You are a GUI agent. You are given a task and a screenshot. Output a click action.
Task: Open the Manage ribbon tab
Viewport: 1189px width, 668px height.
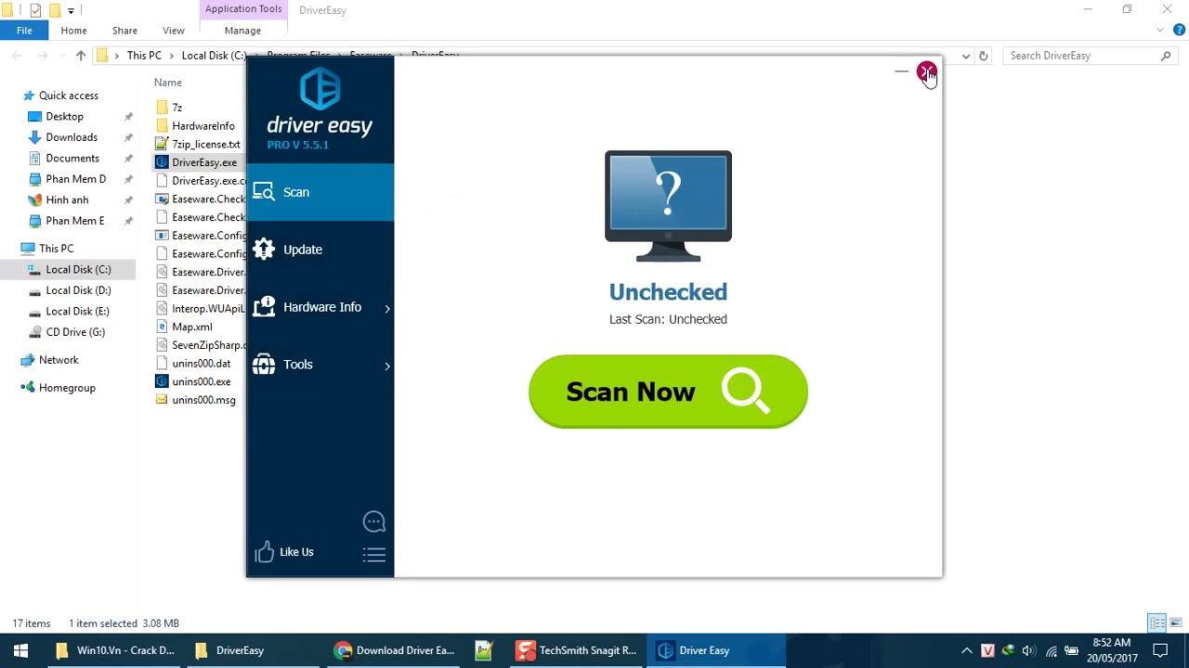[x=242, y=31]
